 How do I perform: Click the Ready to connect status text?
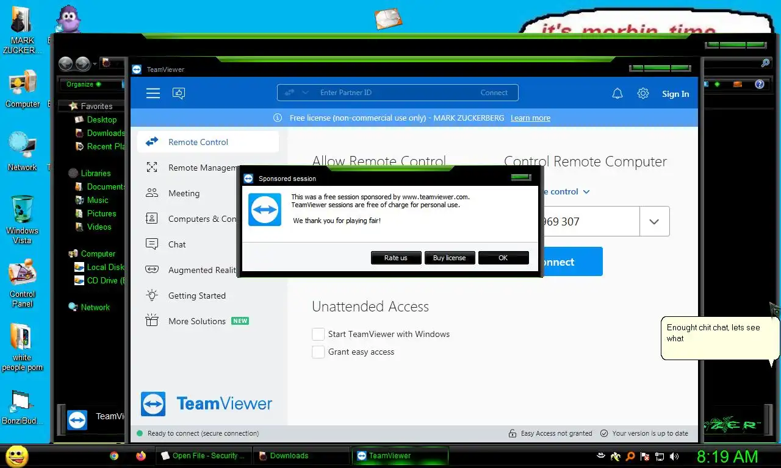point(203,433)
